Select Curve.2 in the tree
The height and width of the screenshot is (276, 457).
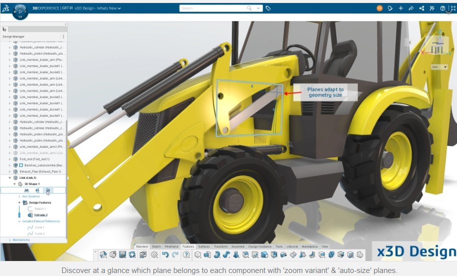40,234
